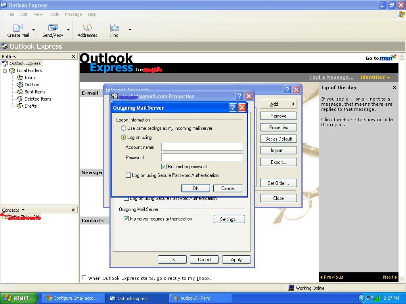Image resolution: width=406 pixels, height=304 pixels.
Task: Close the Tip of the day panel
Action: 395,87
